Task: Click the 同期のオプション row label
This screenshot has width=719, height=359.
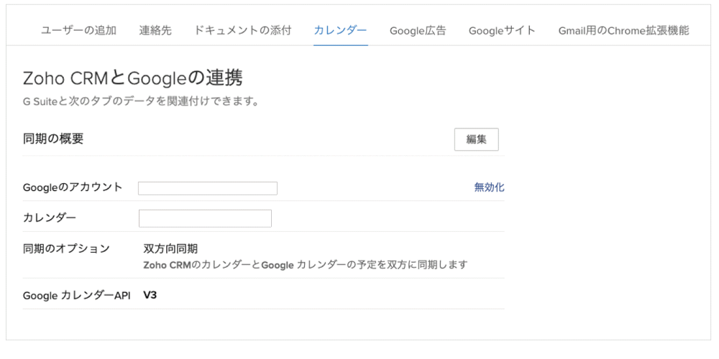Action: pyautogui.click(x=66, y=248)
